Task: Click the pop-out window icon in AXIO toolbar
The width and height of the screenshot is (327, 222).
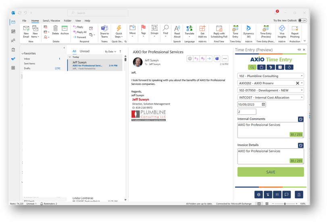Action: click(280, 67)
